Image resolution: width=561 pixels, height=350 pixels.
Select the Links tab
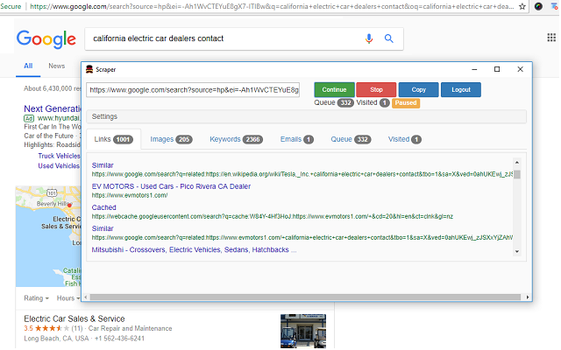114,139
